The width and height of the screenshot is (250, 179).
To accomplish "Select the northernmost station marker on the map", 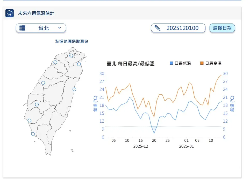I will [71, 55].
